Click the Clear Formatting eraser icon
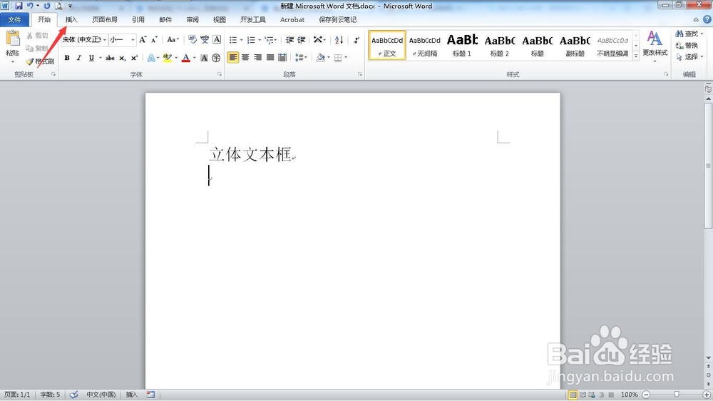 click(x=193, y=39)
